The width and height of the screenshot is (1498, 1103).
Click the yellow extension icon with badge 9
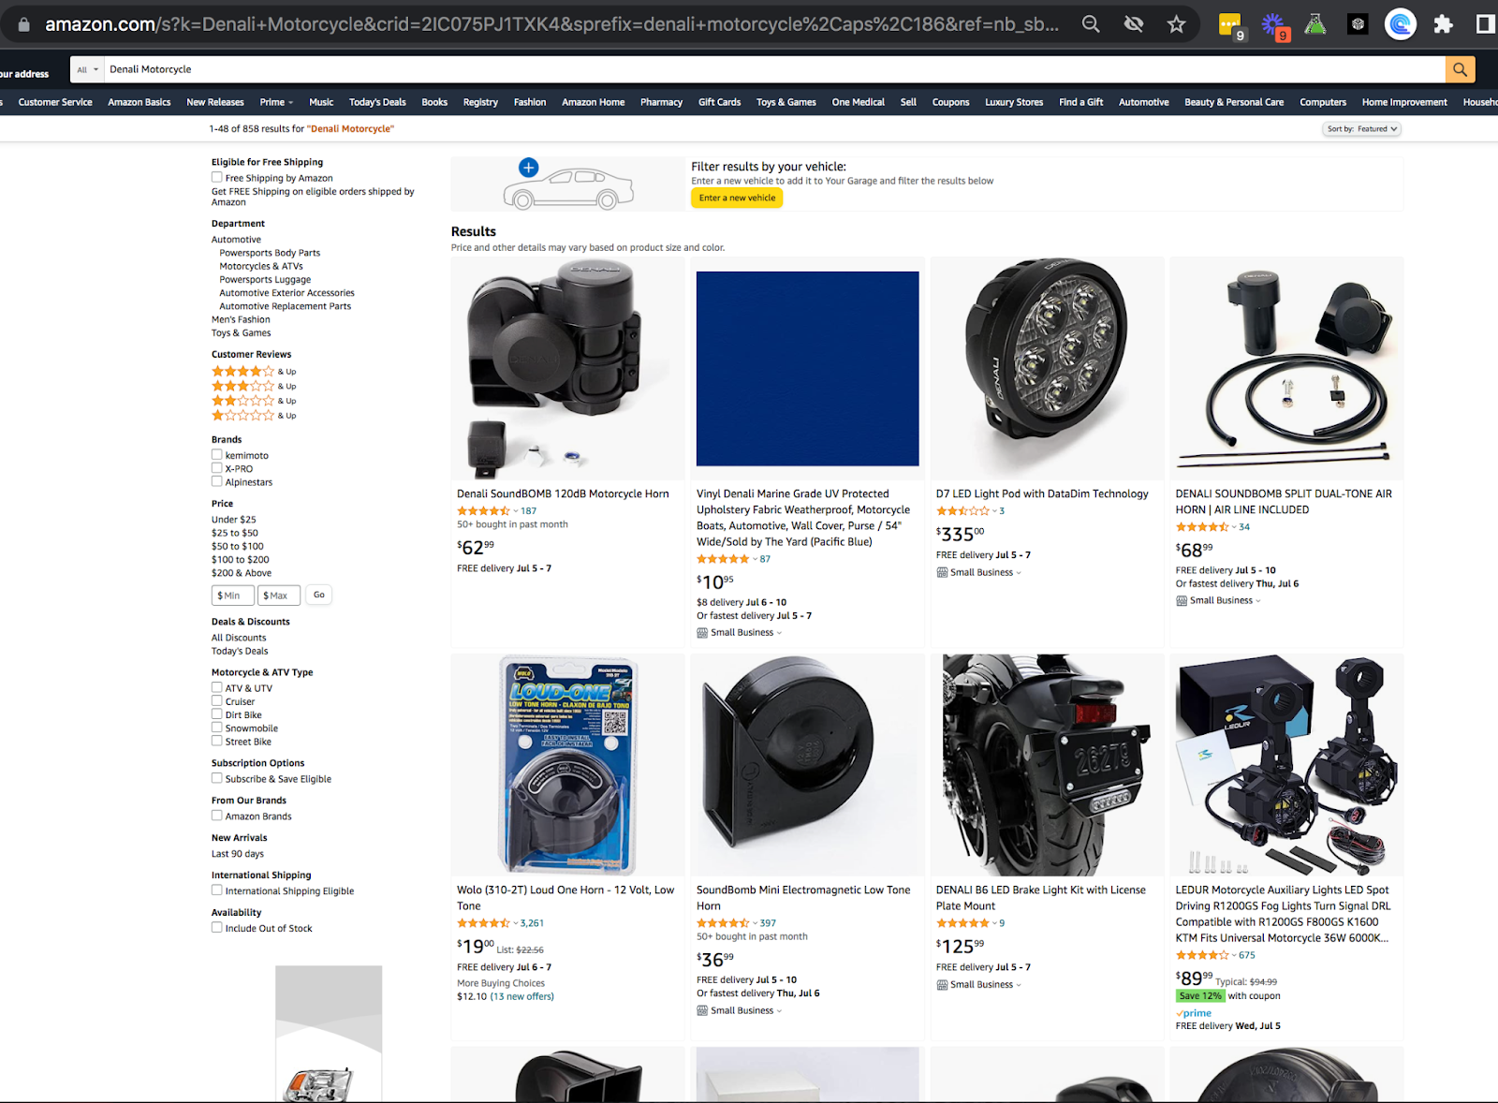coord(1230,25)
